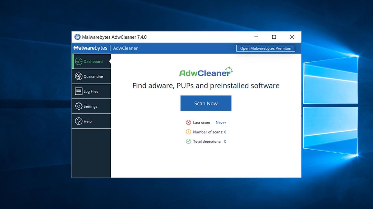Click the Log Files document icon
Viewport: 373px width, 209px height.
(x=79, y=91)
